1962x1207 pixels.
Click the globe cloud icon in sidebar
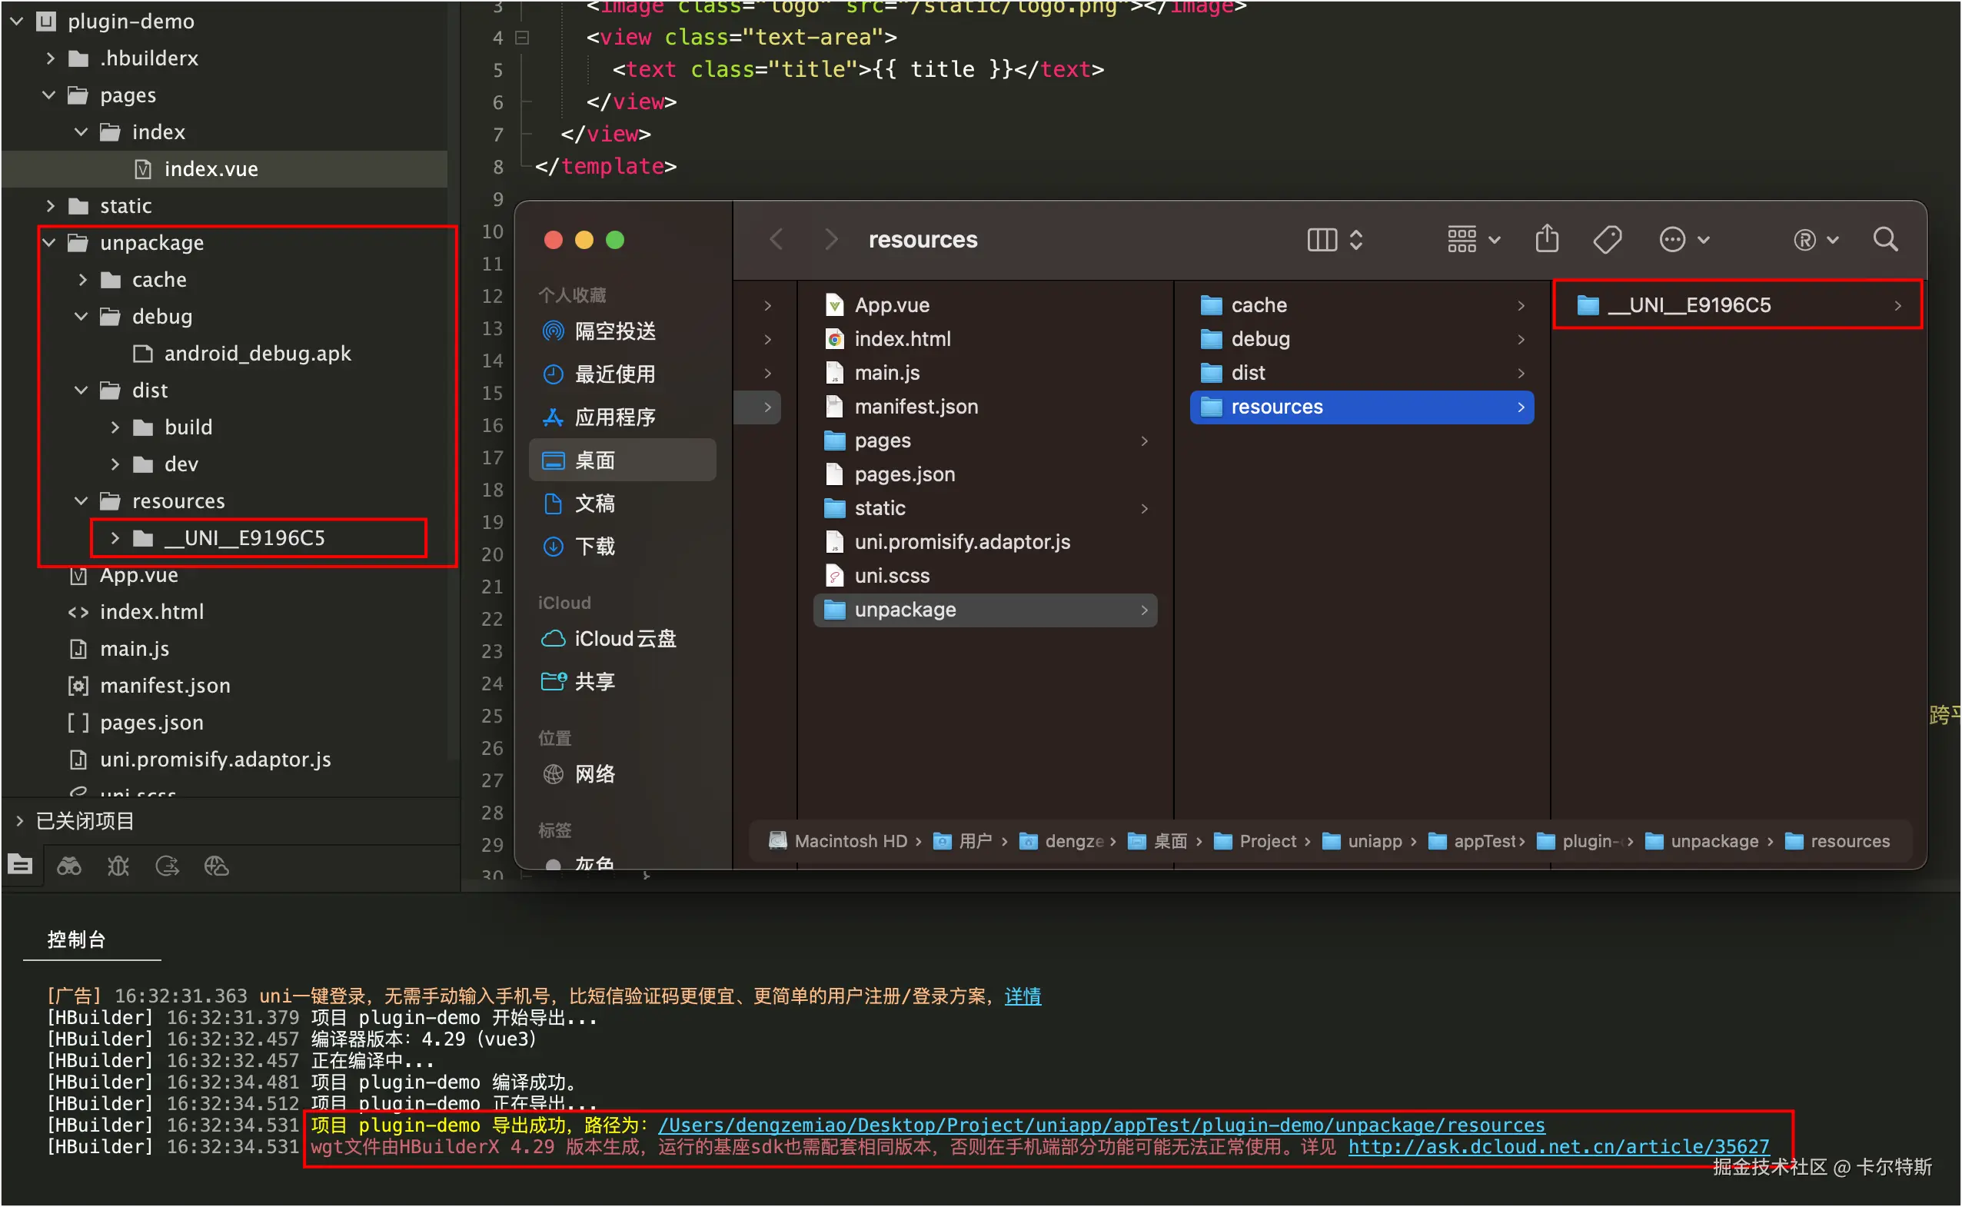tap(216, 866)
